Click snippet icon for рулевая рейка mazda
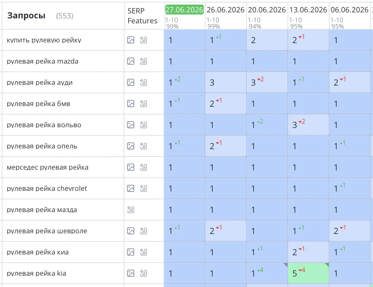This screenshot has width=373, height=287. [x=143, y=61]
